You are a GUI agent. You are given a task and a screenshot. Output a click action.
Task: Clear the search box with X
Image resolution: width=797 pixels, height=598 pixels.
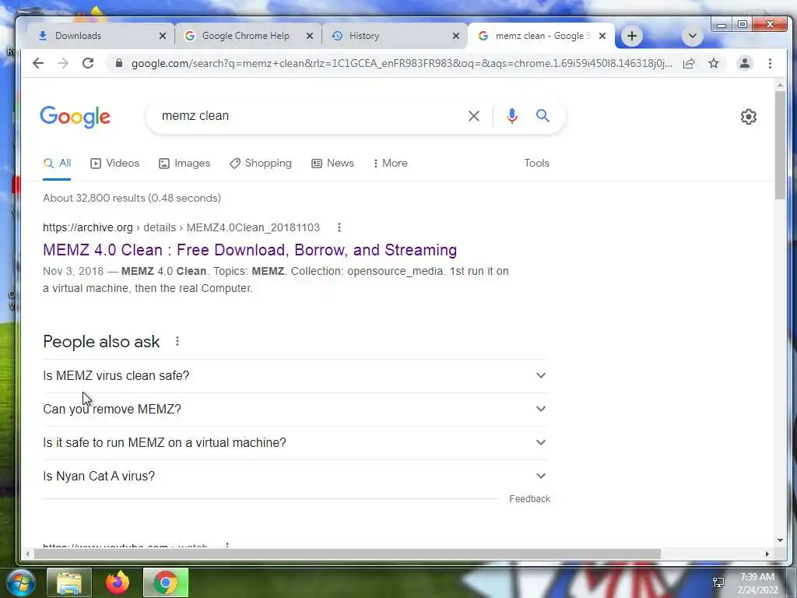[474, 116]
